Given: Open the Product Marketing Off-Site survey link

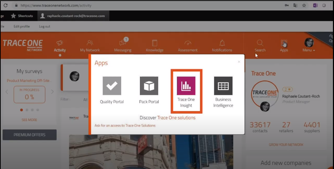Looking at the screenshot, I should [29, 81].
